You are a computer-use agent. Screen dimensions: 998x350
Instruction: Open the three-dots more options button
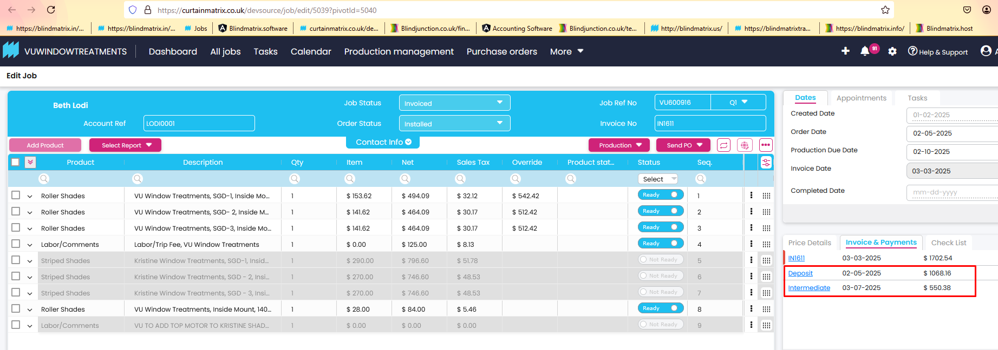tap(766, 145)
